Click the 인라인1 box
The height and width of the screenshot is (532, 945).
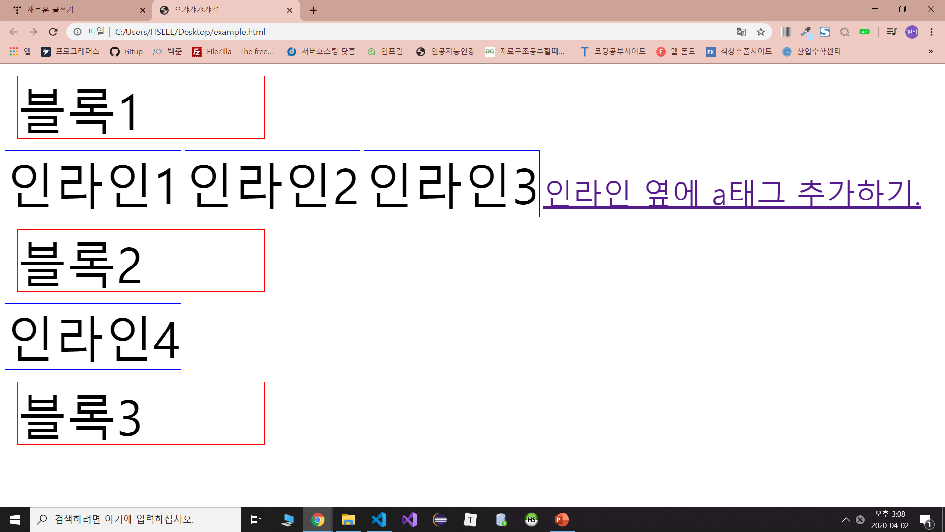[x=93, y=184]
